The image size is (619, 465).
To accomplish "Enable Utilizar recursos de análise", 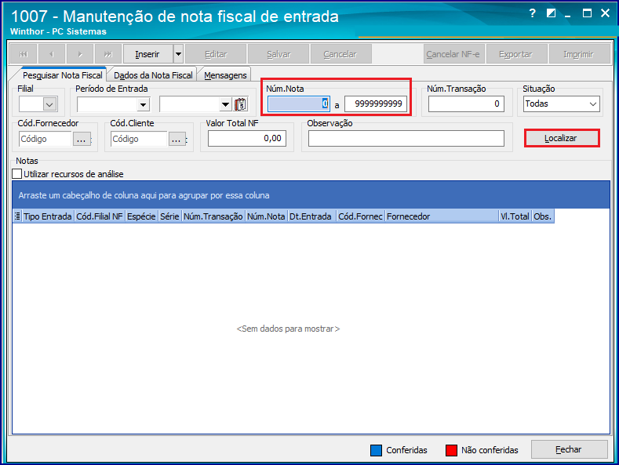I will 17,173.
